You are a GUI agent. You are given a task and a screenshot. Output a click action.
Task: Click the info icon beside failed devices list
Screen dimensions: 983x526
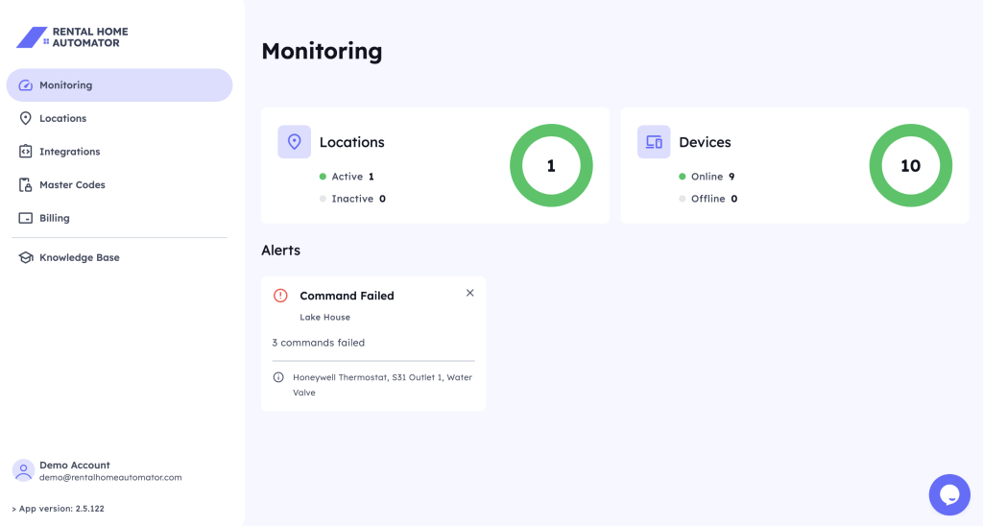pyautogui.click(x=278, y=377)
